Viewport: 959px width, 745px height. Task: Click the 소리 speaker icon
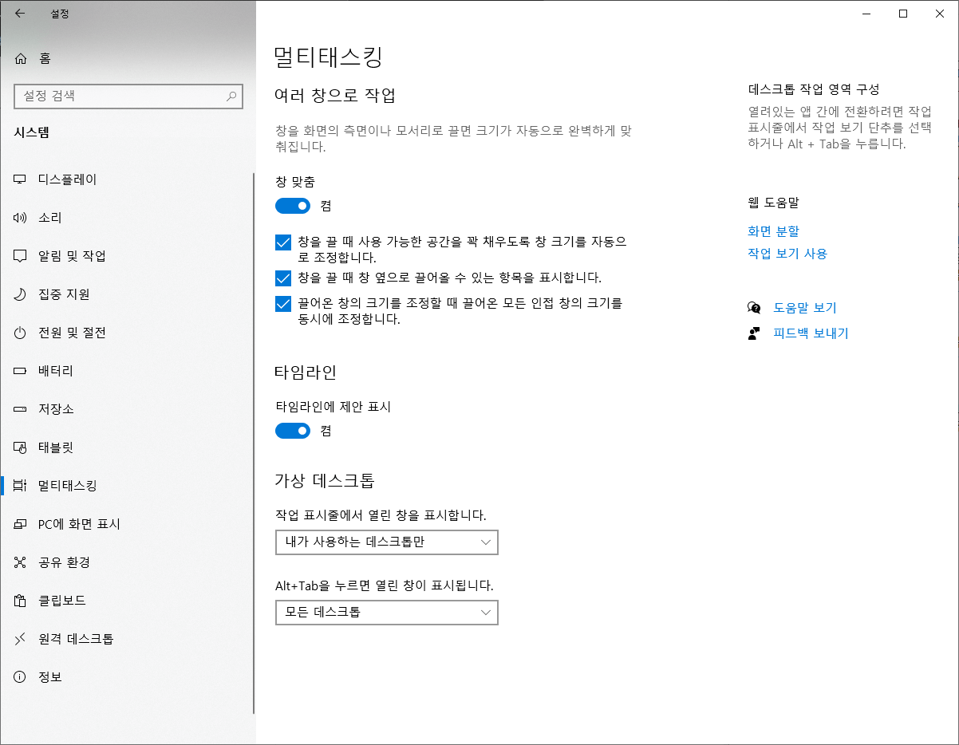click(21, 218)
